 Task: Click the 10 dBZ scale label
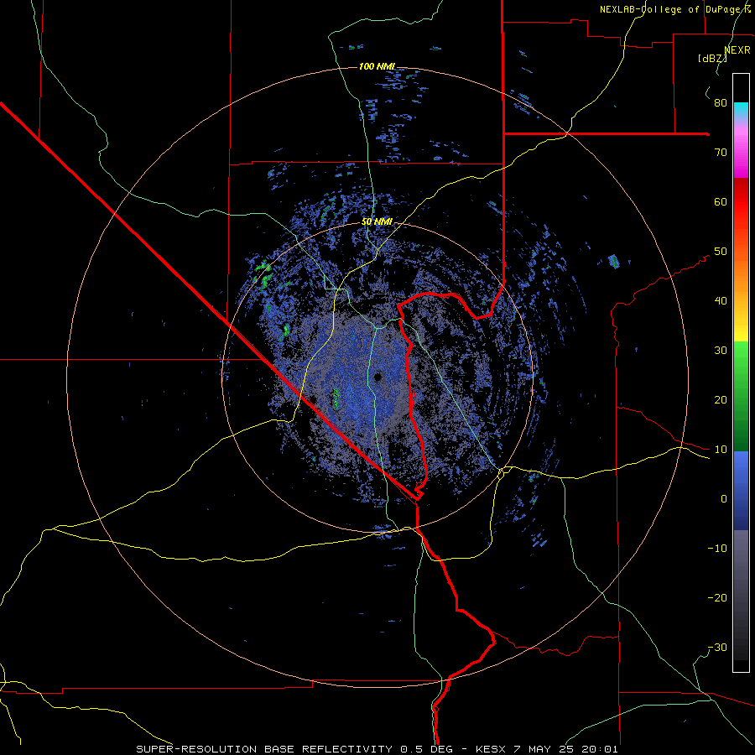point(721,450)
